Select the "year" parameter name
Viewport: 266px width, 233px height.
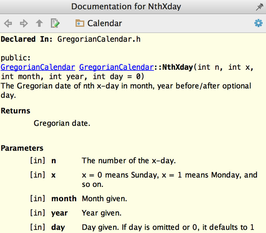pyautogui.click(x=59, y=213)
